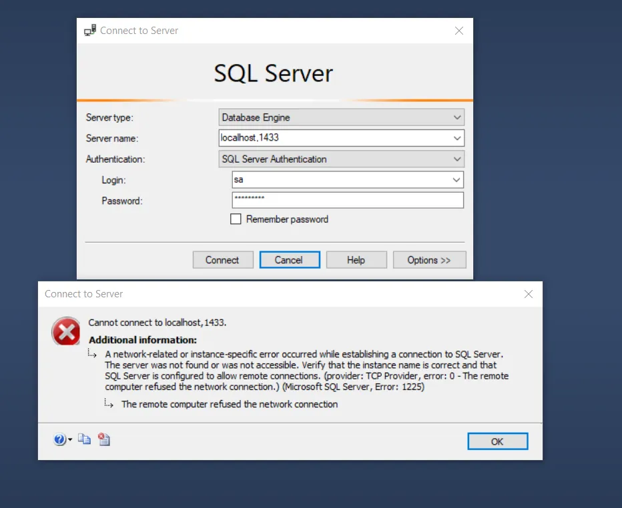Expand the Login dropdown arrow

[456, 180]
